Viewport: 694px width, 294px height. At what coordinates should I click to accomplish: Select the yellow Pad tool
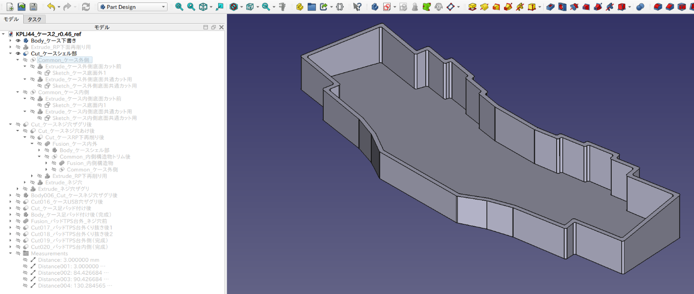tap(472, 7)
